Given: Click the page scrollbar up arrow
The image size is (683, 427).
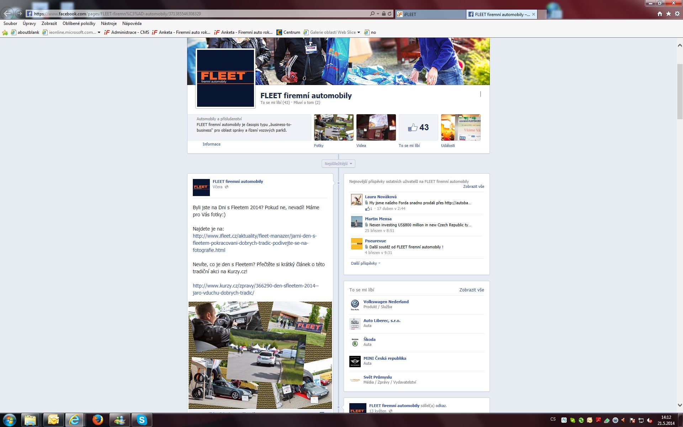Looking at the screenshot, I should coord(680,46).
